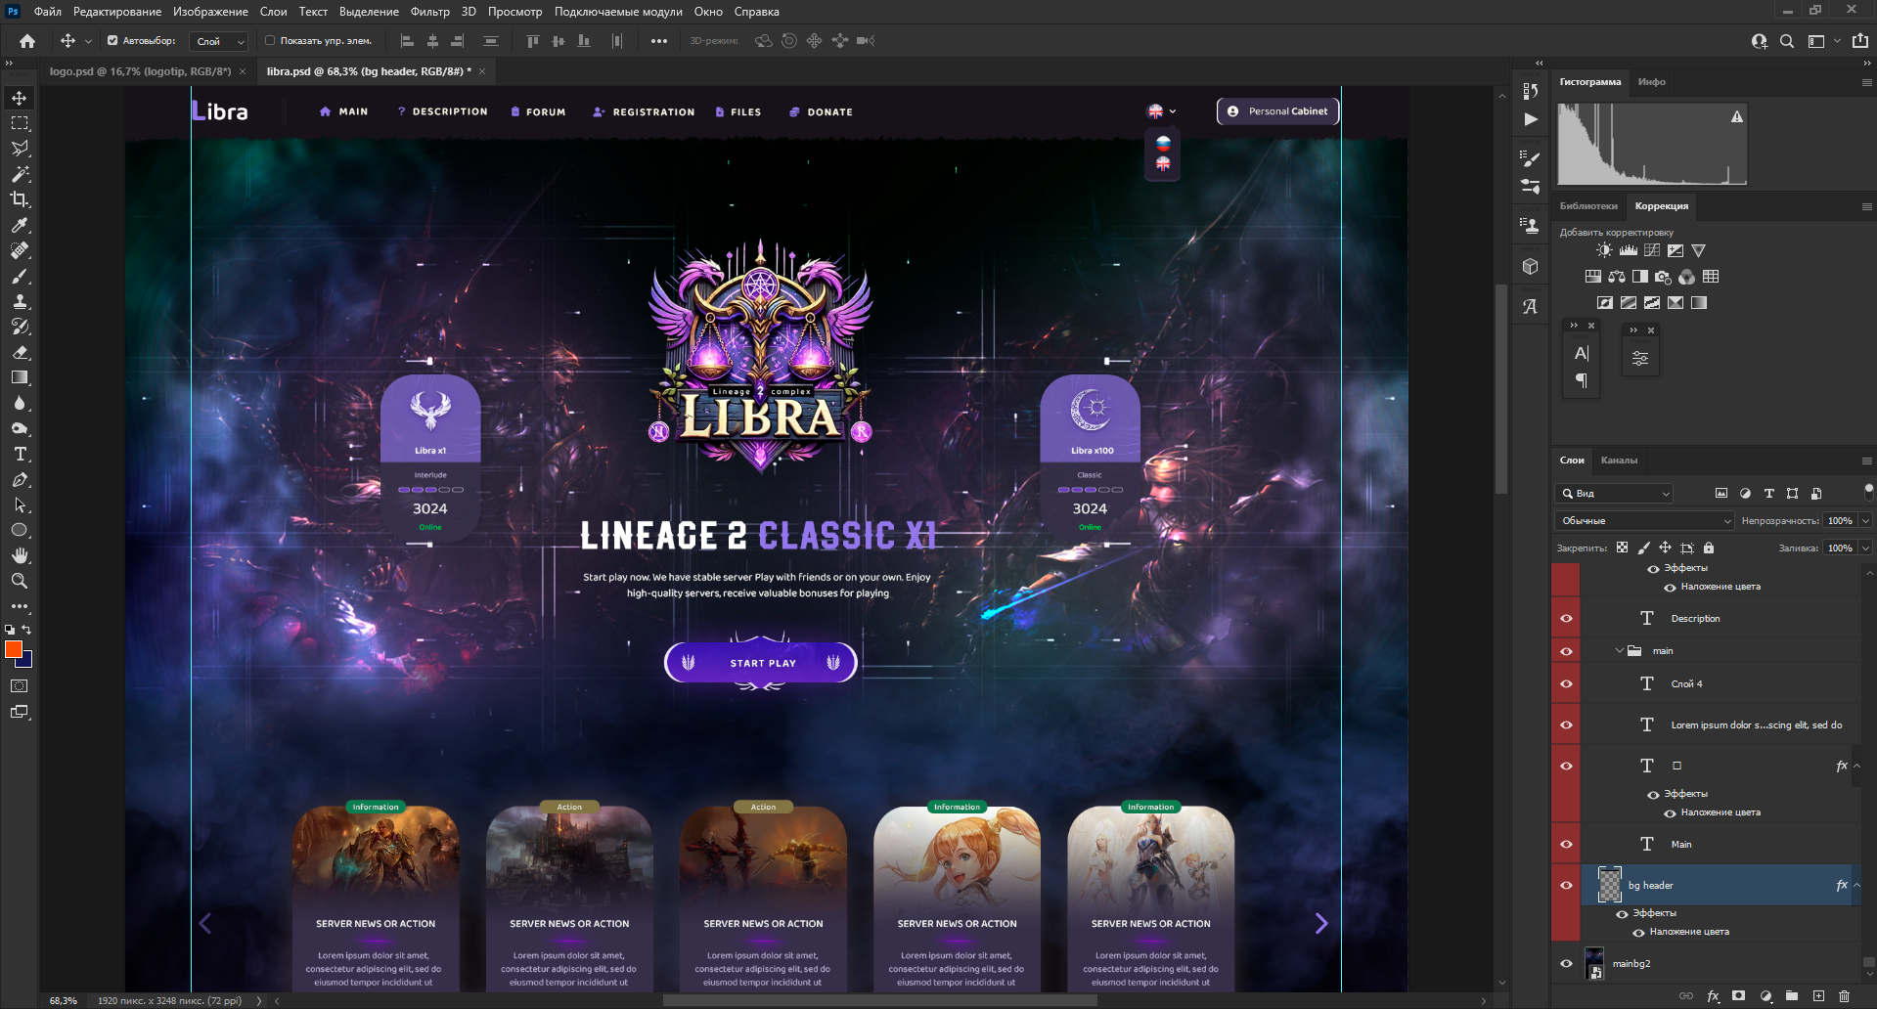Hide the mainbg2 layer
The width and height of the screenshot is (1877, 1009).
[1566, 964]
